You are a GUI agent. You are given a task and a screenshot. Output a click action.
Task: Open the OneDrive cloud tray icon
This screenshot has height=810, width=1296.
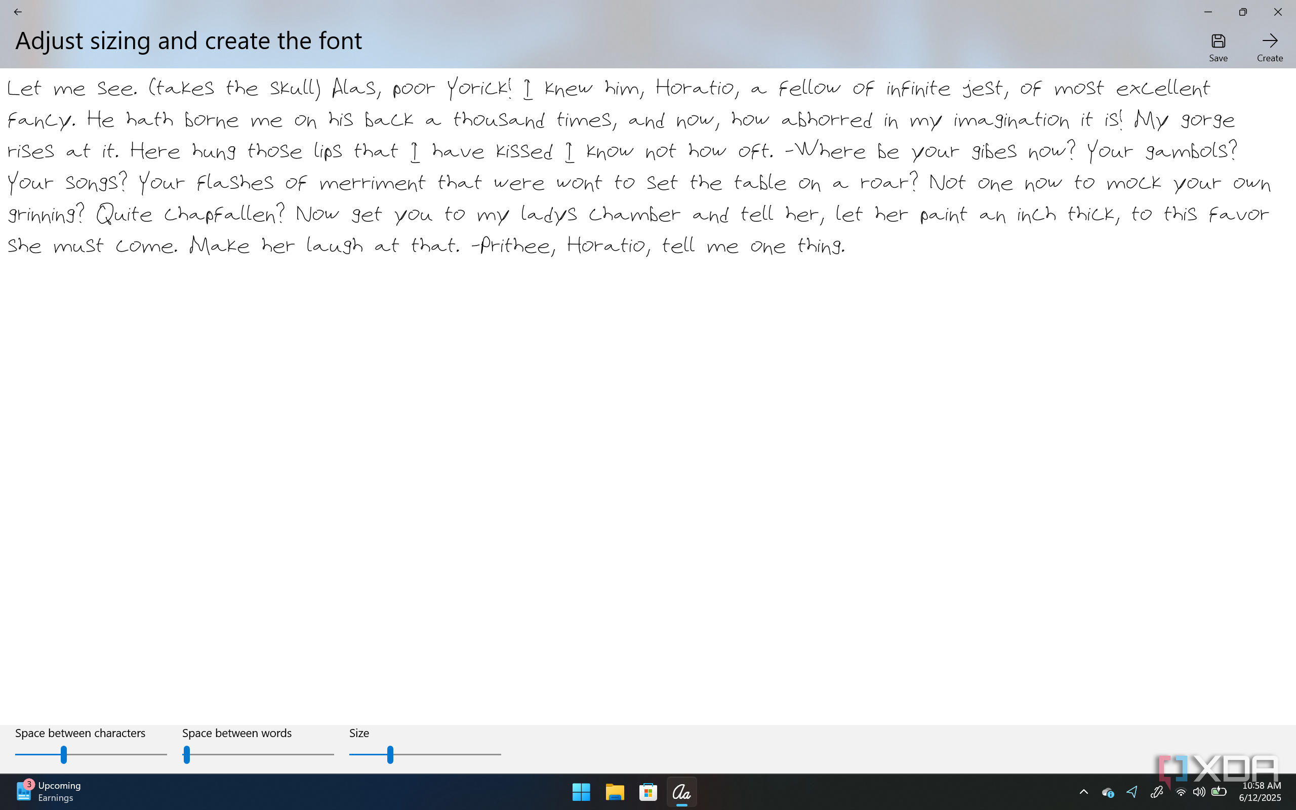tap(1108, 792)
